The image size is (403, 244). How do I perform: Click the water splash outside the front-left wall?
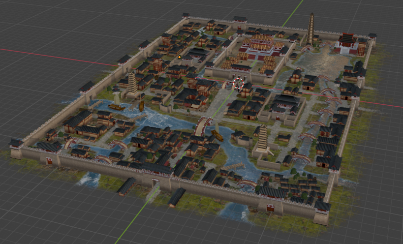88,179
